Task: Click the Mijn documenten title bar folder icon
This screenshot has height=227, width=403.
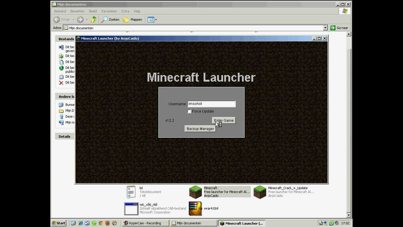Action: [x=54, y=4]
